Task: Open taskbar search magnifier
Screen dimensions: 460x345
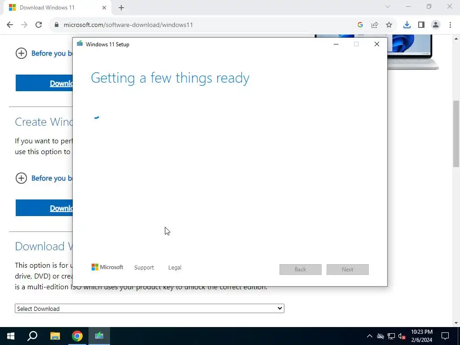Action: pyautogui.click(x=32, y=336)
